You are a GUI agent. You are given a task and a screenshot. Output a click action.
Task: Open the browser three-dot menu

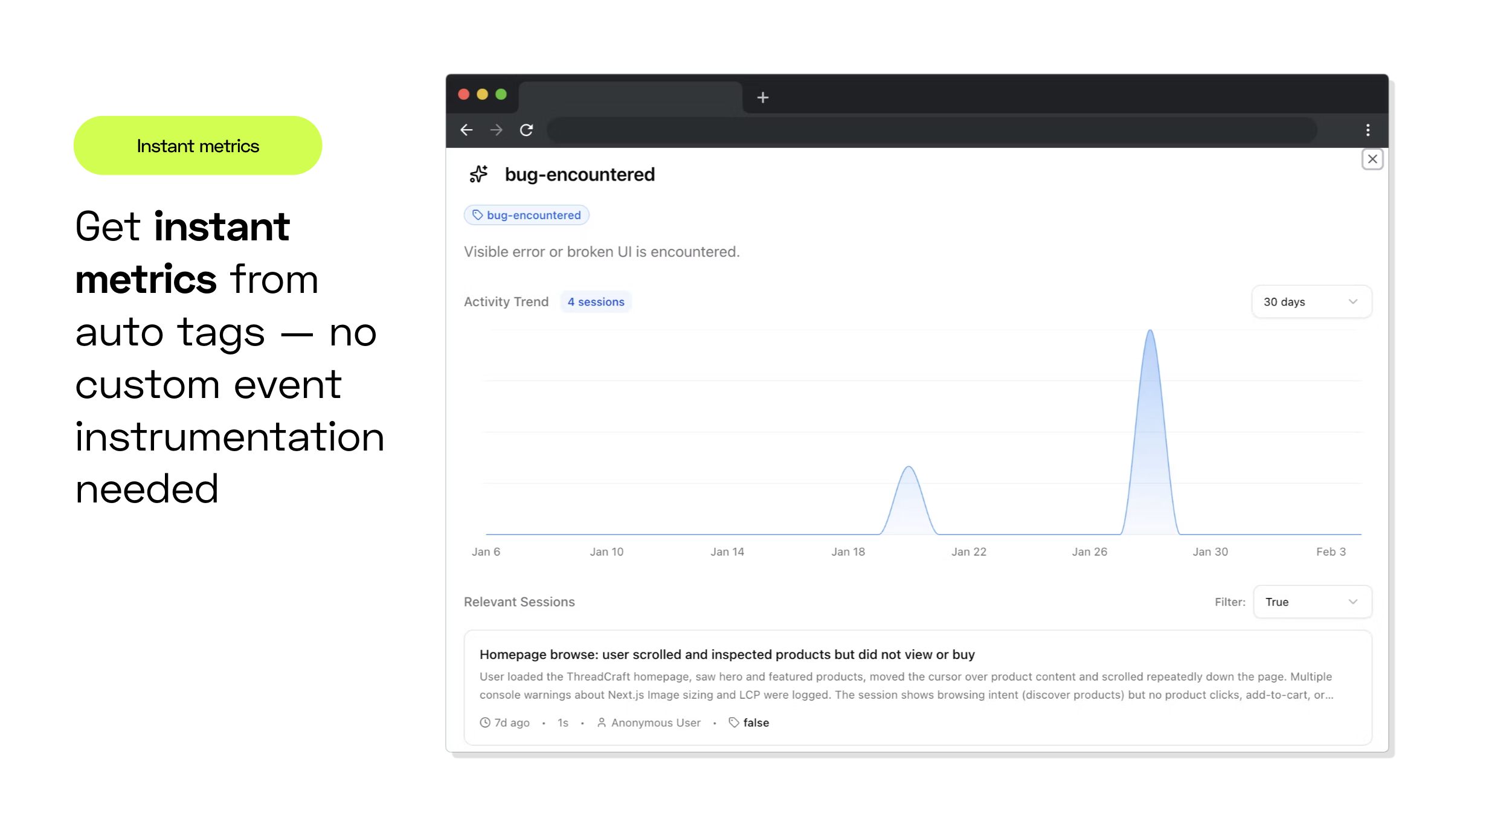pyautogui.click(x=1368, y=130)
